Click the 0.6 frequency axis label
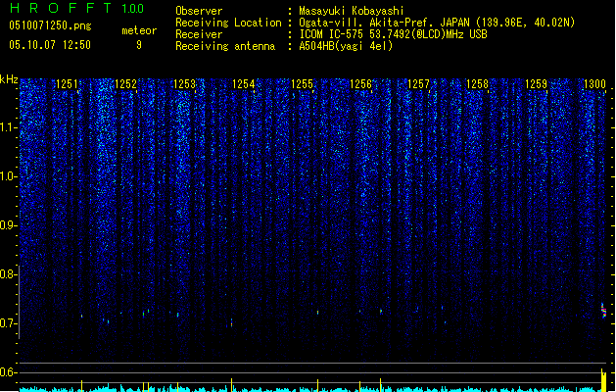 pyautogui.click(x=8, y=372)
